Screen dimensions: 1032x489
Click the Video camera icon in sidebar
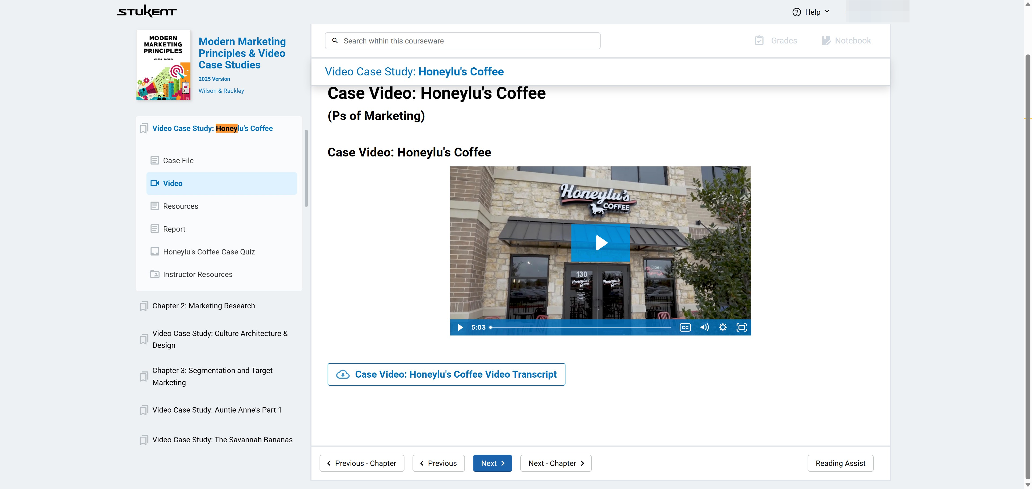pyautogui.click(x=155, y=183)
